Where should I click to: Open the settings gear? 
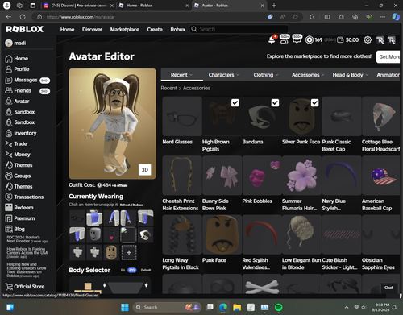pyautogui.click(x=368, y=40)
